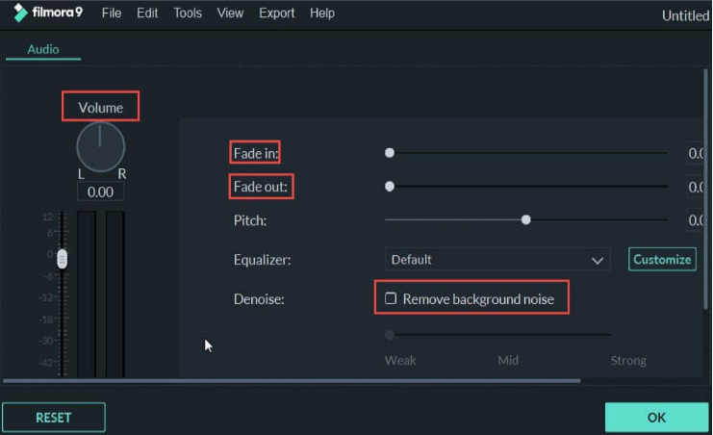Enable the Remove background noise checkbox

pyautogui.click(x=390, y=298)
